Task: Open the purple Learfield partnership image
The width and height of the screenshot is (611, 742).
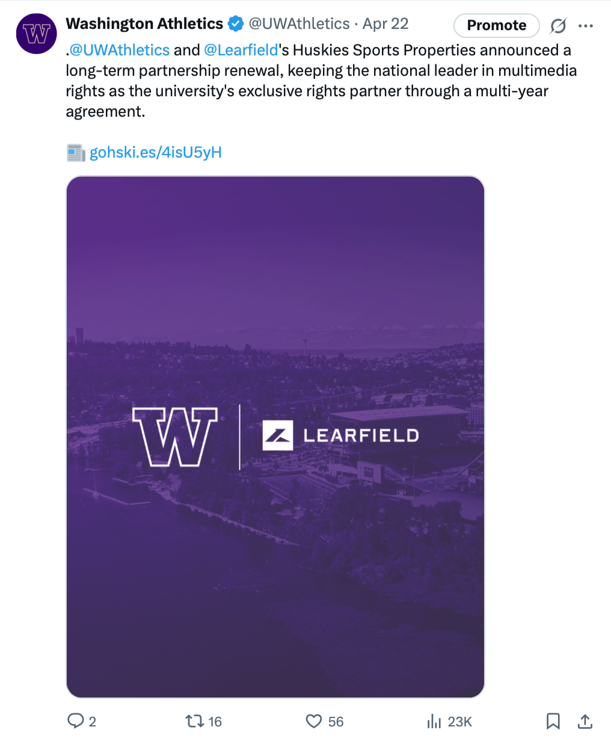Action: pos(275,437)
